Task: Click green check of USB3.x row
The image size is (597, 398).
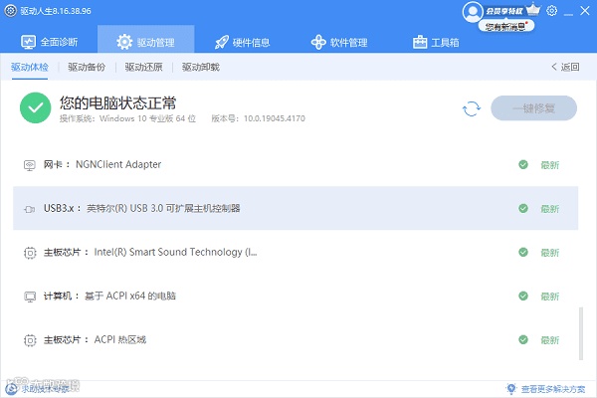Action: 523,208
